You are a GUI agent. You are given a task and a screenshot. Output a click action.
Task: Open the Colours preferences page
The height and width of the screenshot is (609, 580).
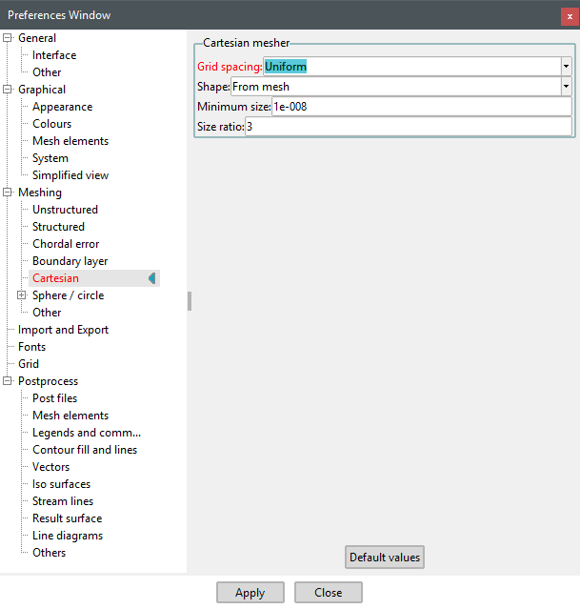pos(51,124)
